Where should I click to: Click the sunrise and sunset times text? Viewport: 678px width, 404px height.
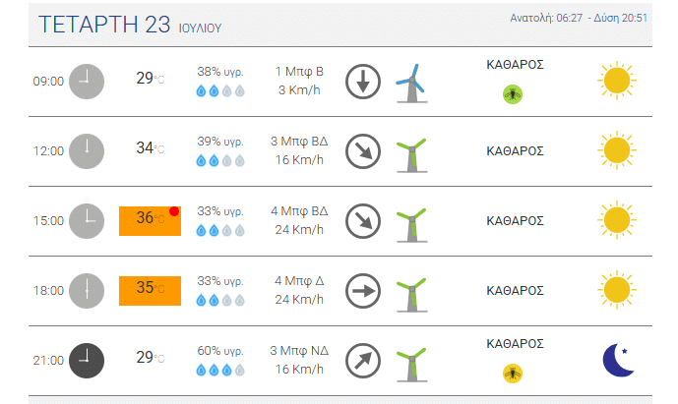(x=579, y=18)
